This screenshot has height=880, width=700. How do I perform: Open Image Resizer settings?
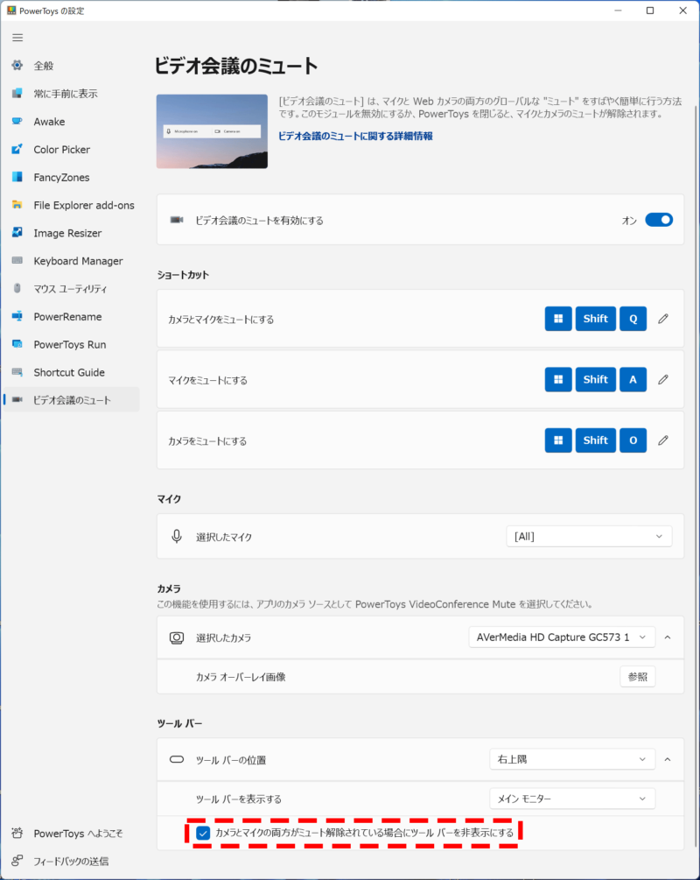click(x=71, y=233)
